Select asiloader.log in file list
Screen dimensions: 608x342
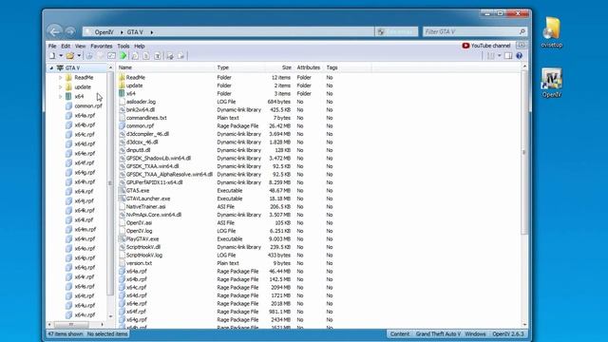coord(141,102)
